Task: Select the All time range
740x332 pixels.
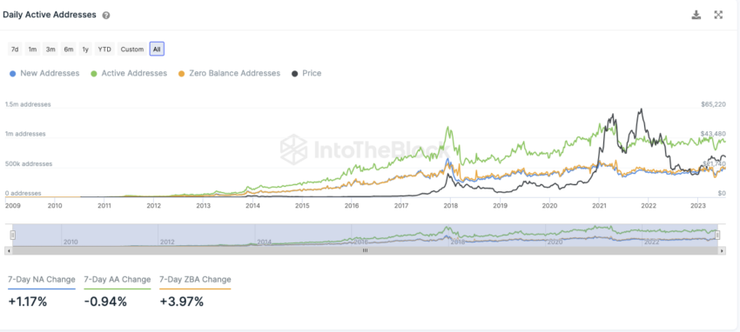Action: [x=157, y=49]
